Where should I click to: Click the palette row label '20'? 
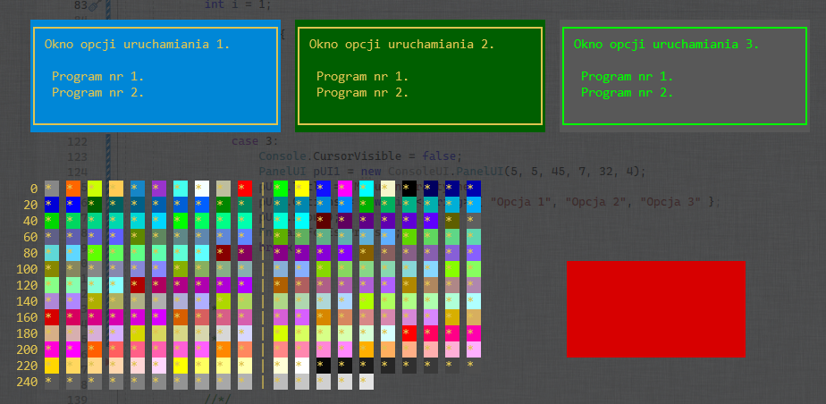point(30,205)
